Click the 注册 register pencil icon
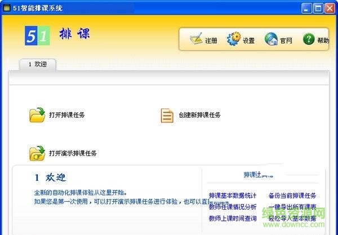Viewport: 338px width, 235px height. (x=196, y=38)
